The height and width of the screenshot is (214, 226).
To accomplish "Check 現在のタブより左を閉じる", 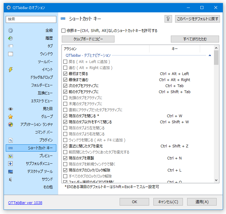I will point(65,128).
